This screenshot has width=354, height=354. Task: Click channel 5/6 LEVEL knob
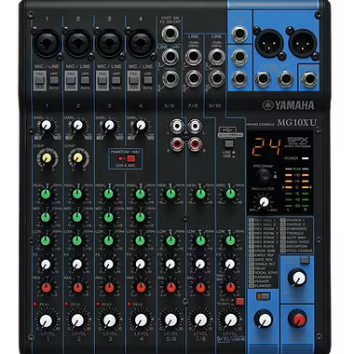(x=170, y=320)
